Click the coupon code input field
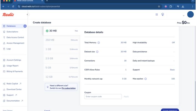196x111 pixels. pyautogui.click(x=103, y=97)
